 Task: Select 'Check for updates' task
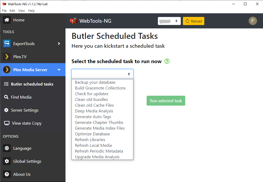pyautogui.click(x=102, y=94)
